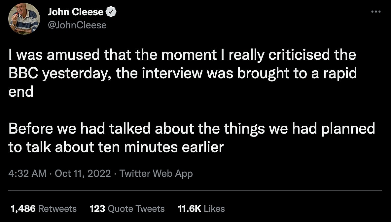
Task: Open the three-dot more options menu
Action: 376,12
